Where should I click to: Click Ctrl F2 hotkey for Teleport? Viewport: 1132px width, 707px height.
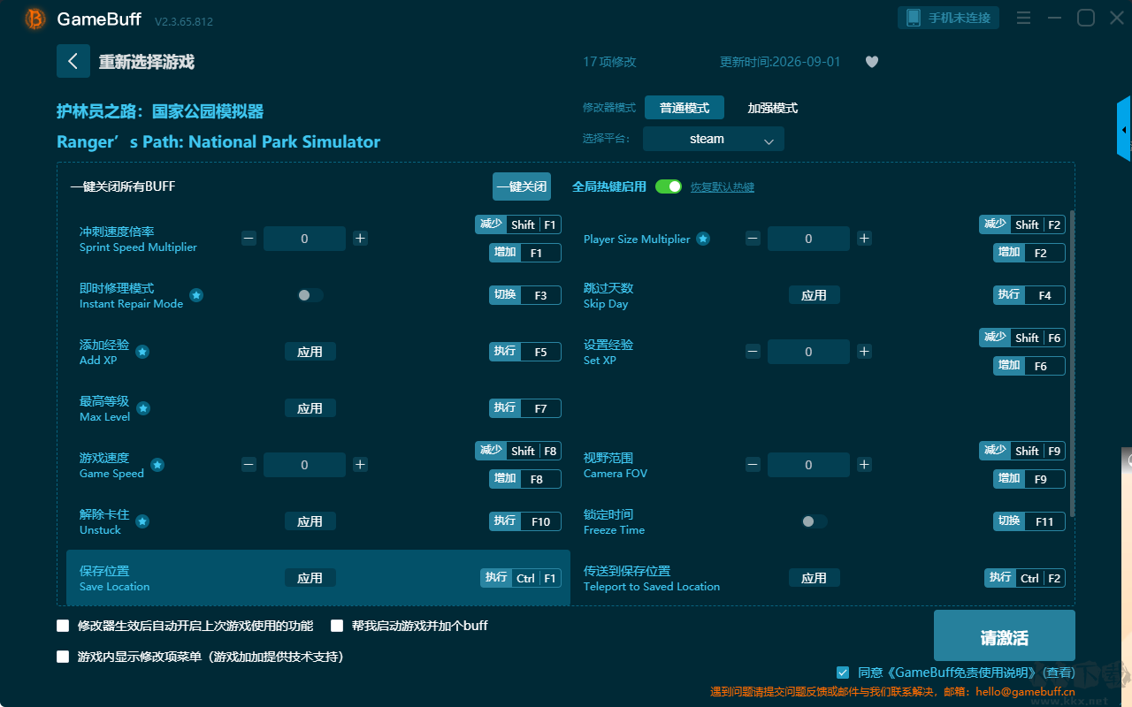[1025, 578]
